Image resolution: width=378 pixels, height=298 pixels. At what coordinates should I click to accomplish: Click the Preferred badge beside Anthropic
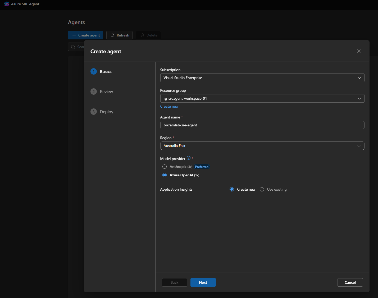202,167
